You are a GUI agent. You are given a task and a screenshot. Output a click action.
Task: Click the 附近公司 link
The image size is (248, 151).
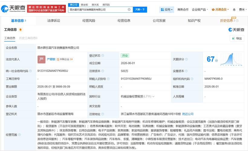[188, 114]
